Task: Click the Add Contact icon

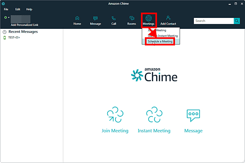Action: (x=168, y=18)
